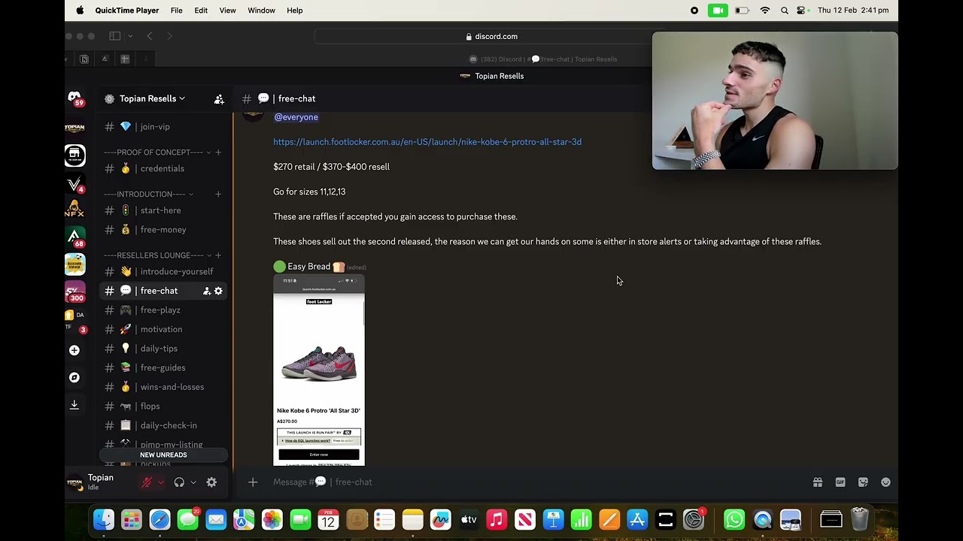Open the Safari sidebar dropdown arrow
The width and height of the screenshot is (963, 541).
click(x=130, y=36)
